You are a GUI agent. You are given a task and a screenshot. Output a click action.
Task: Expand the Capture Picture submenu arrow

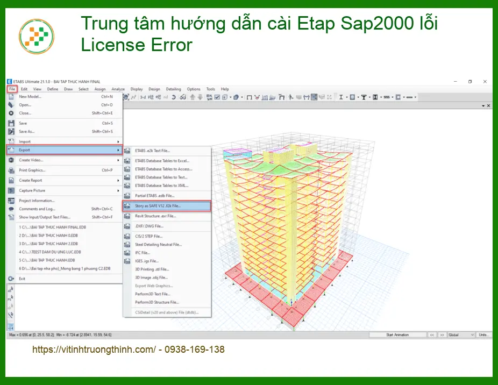tap(118, 190)
